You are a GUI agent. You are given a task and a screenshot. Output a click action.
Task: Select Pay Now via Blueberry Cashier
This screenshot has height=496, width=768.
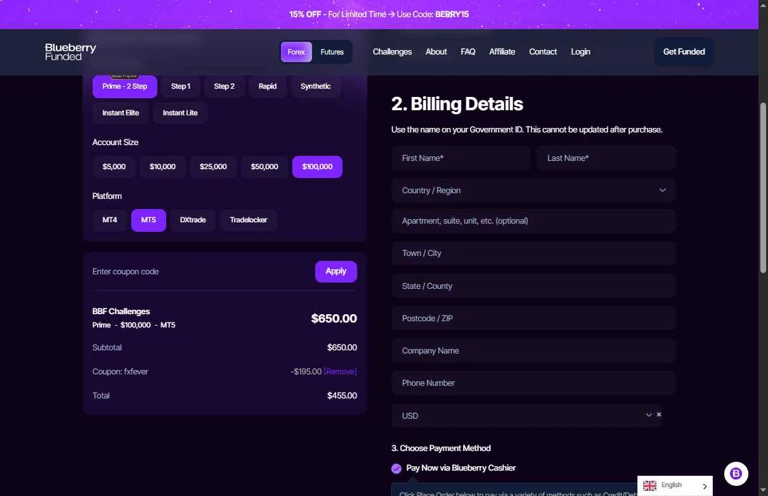(x=396, y=469)
